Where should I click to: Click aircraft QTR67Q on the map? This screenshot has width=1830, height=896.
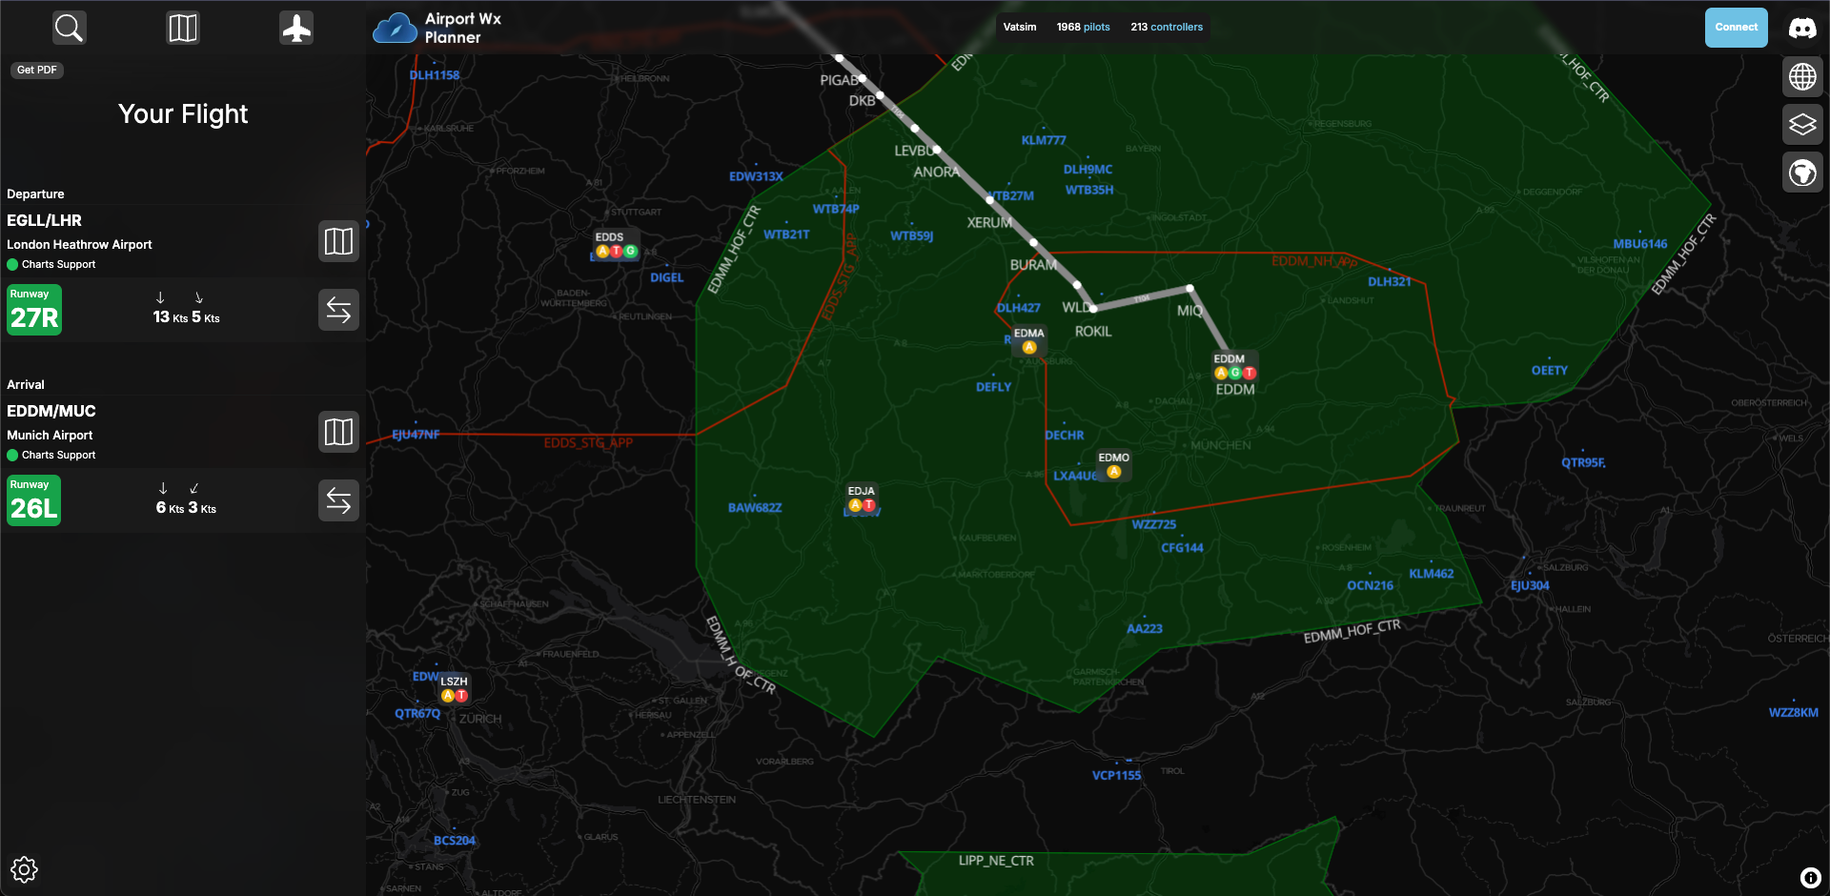(x=417, y=713)
